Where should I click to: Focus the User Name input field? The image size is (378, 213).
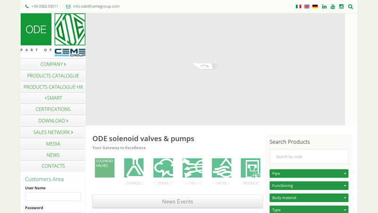[53, 196]
